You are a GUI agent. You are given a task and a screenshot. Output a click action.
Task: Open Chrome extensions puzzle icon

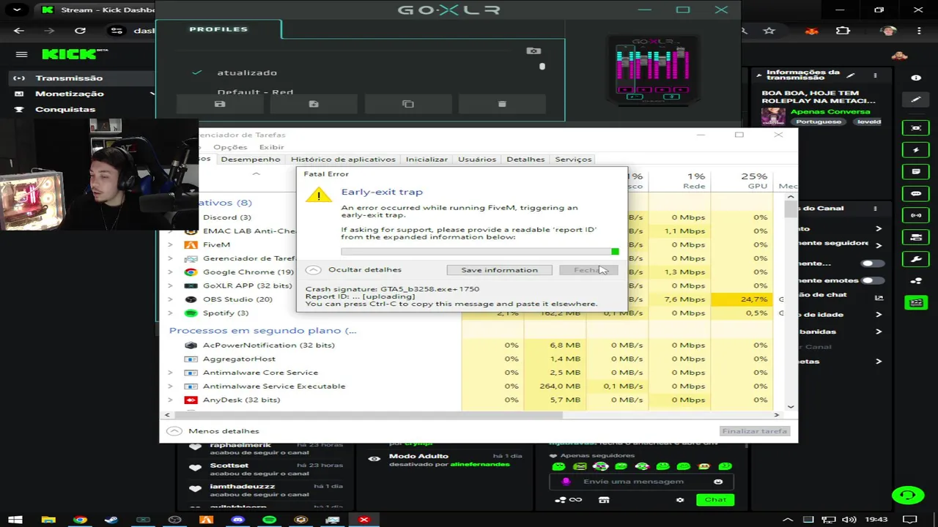[843, 31]
